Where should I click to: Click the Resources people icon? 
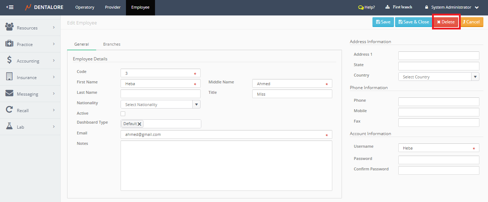click(9, 27)
